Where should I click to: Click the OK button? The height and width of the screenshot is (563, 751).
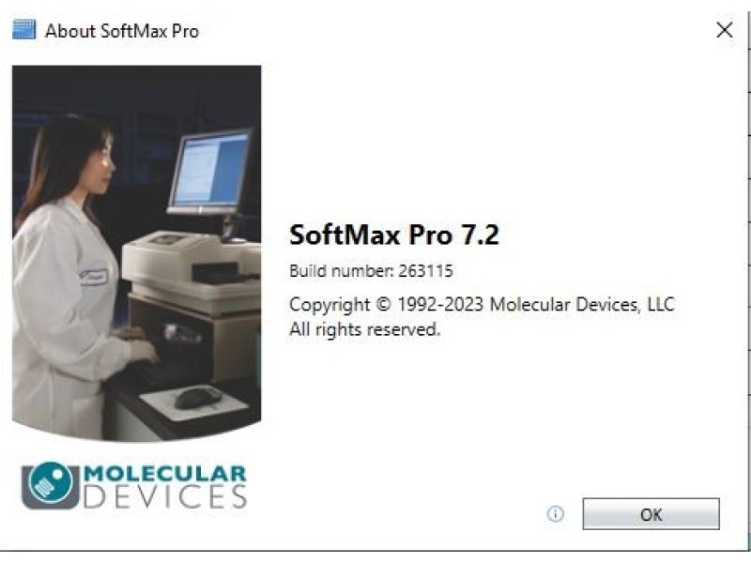click(x=651, y=514)
